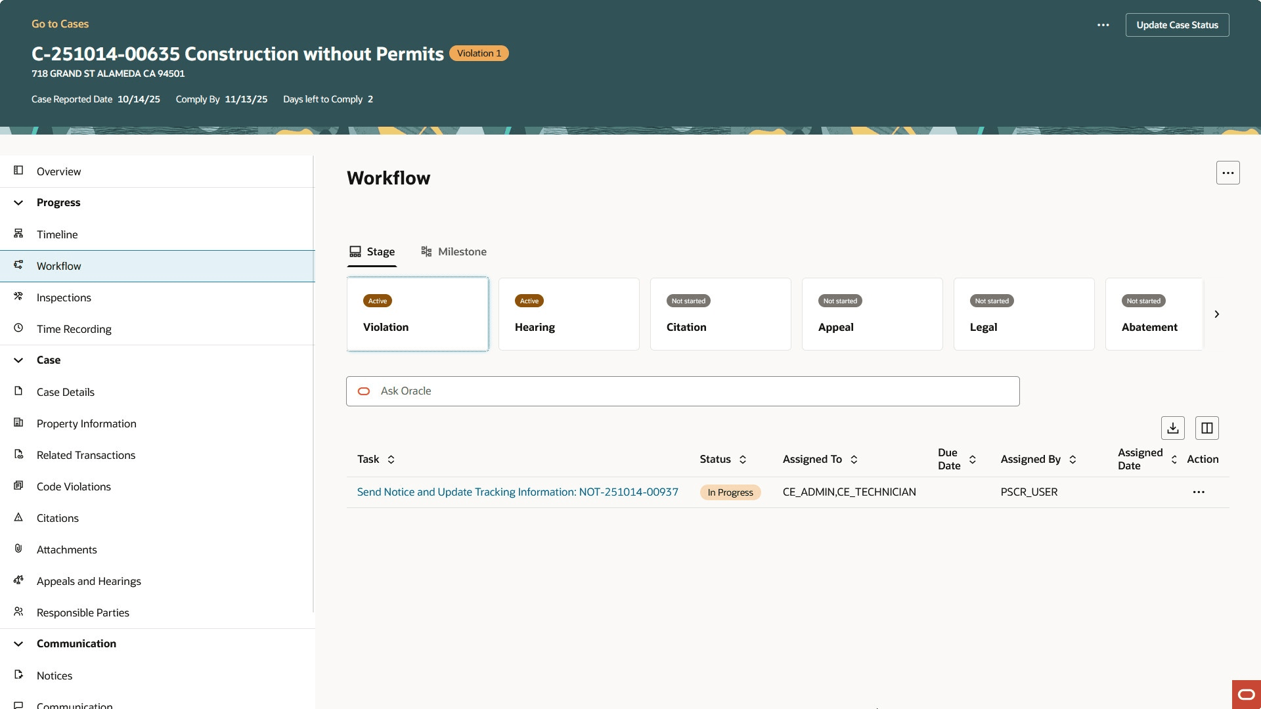Toggle sort on the Due Date column
This screenshot has height=709, width=1261.
(973, 459)
